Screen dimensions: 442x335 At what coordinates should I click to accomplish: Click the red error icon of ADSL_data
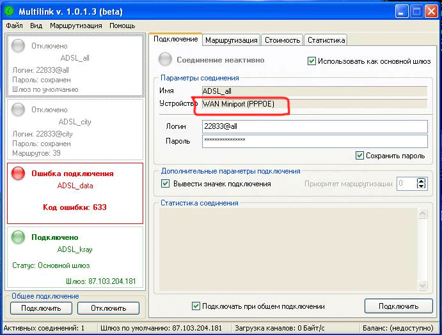click(x=19, y=174)
